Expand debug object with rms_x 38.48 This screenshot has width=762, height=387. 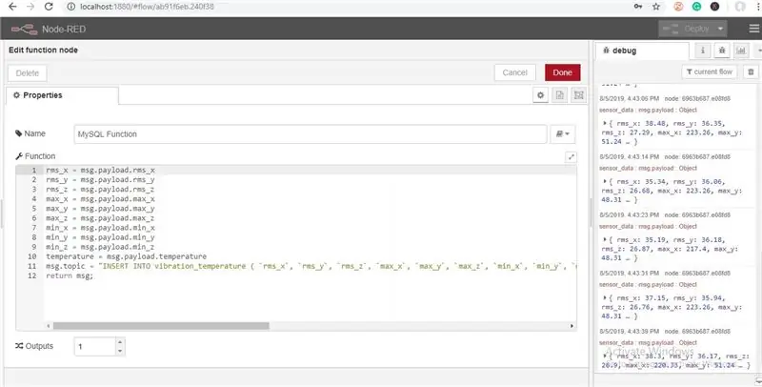605,124
